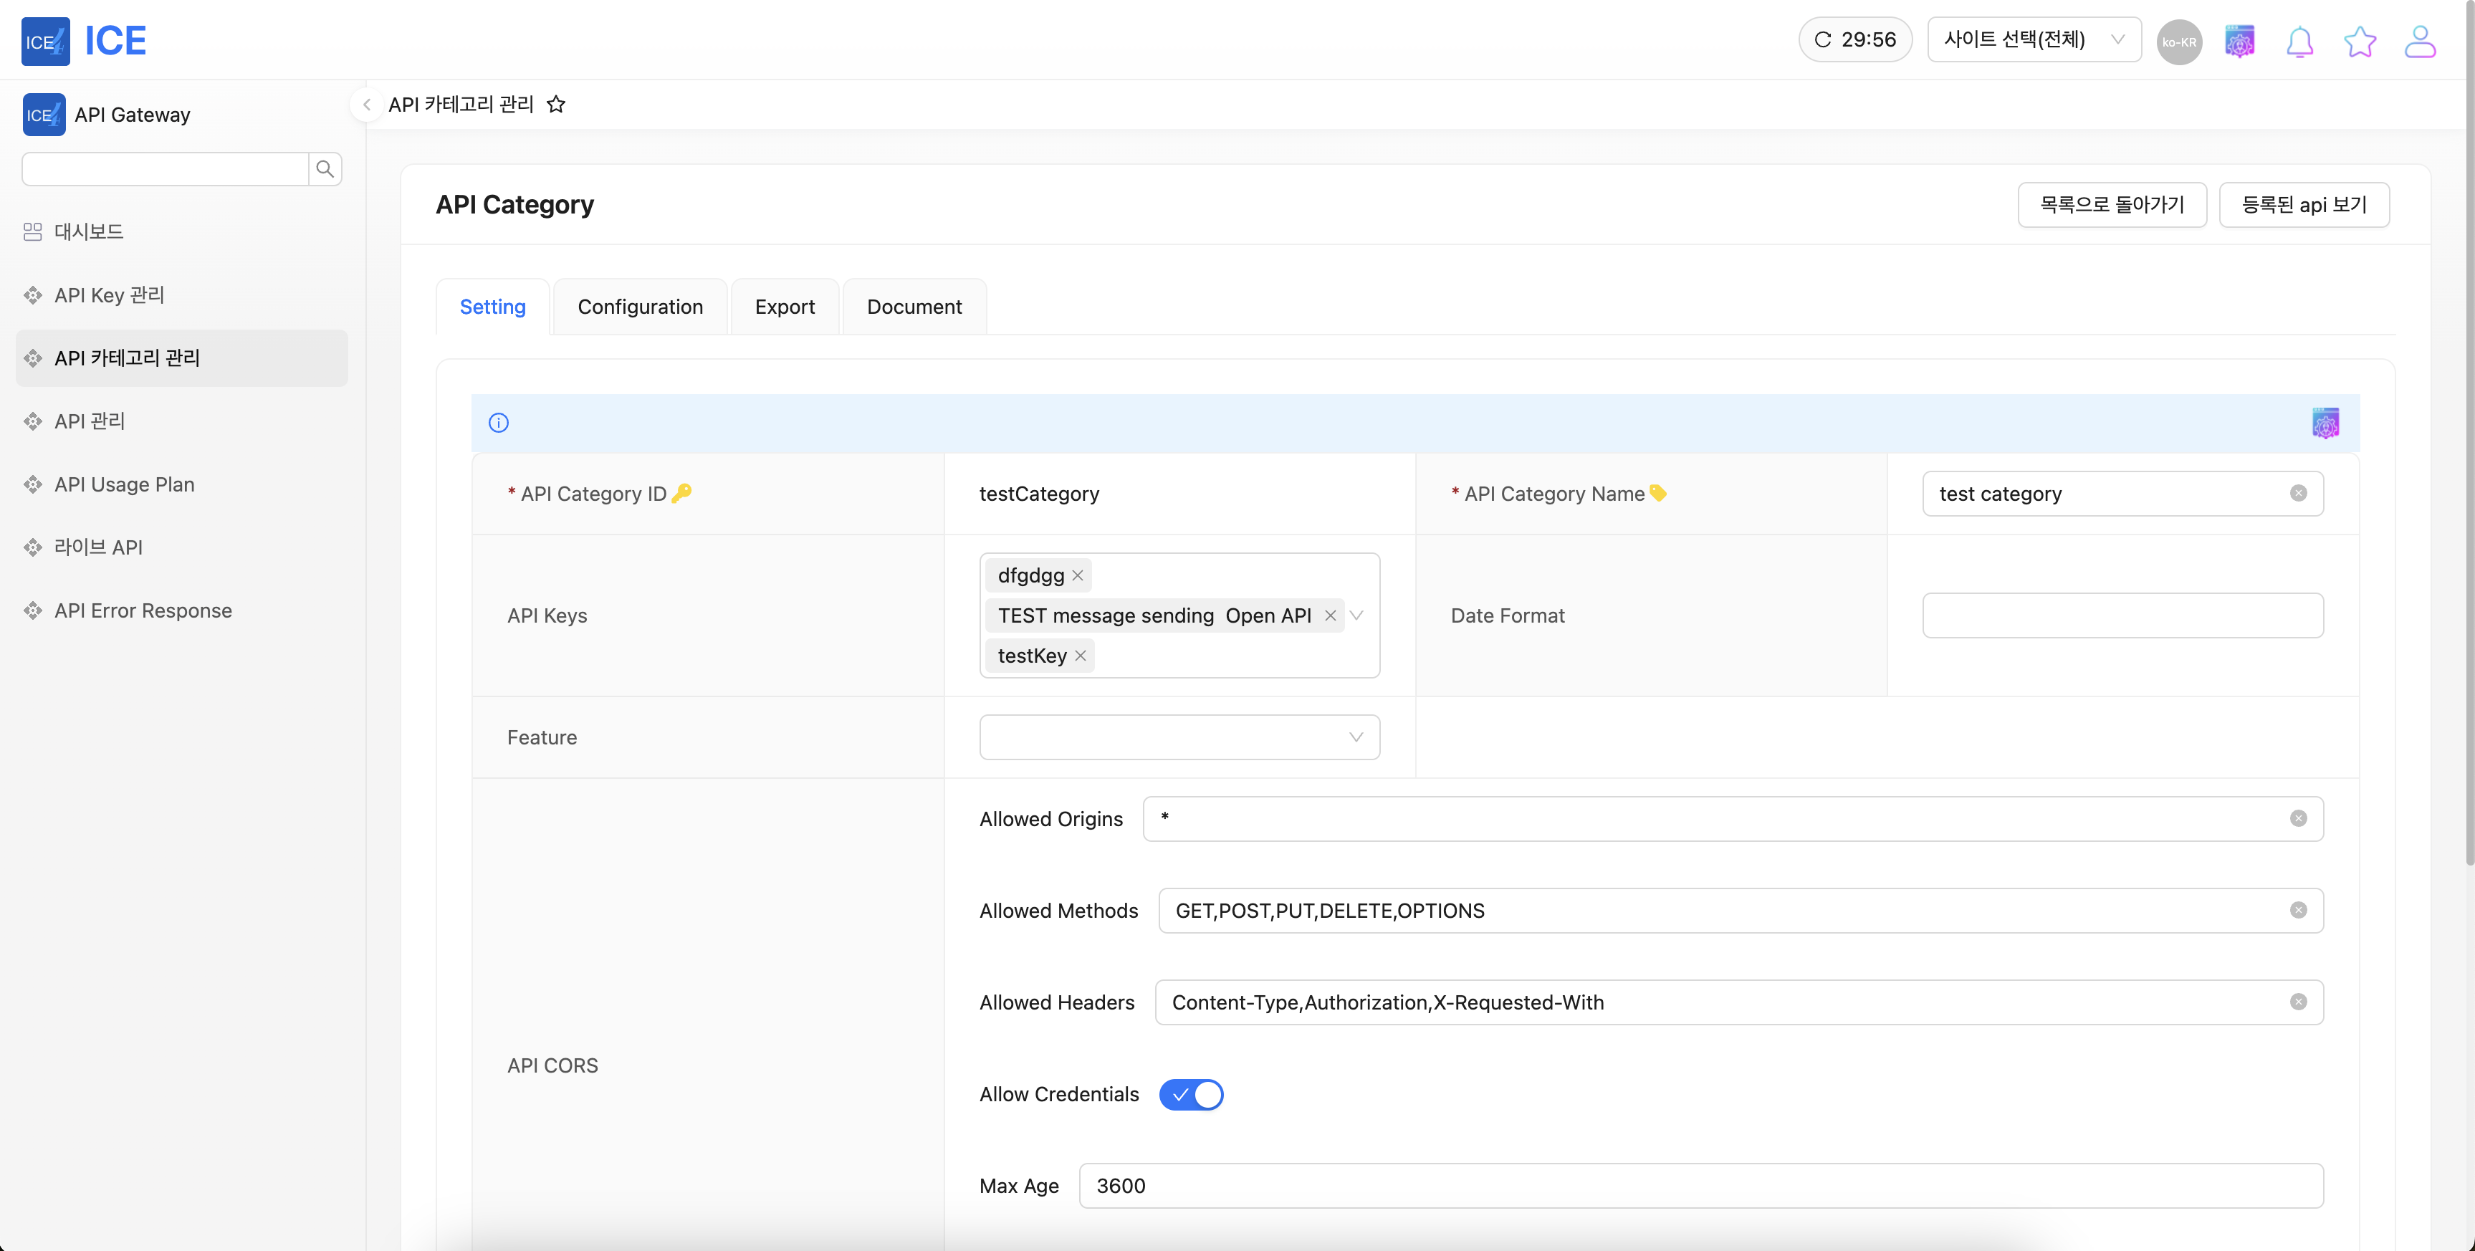Image resolution: width=2475 pixels, height=1251 pixels.
Task: Click the 대시보드 sidebar icon
Action: (x=33, y=231)
